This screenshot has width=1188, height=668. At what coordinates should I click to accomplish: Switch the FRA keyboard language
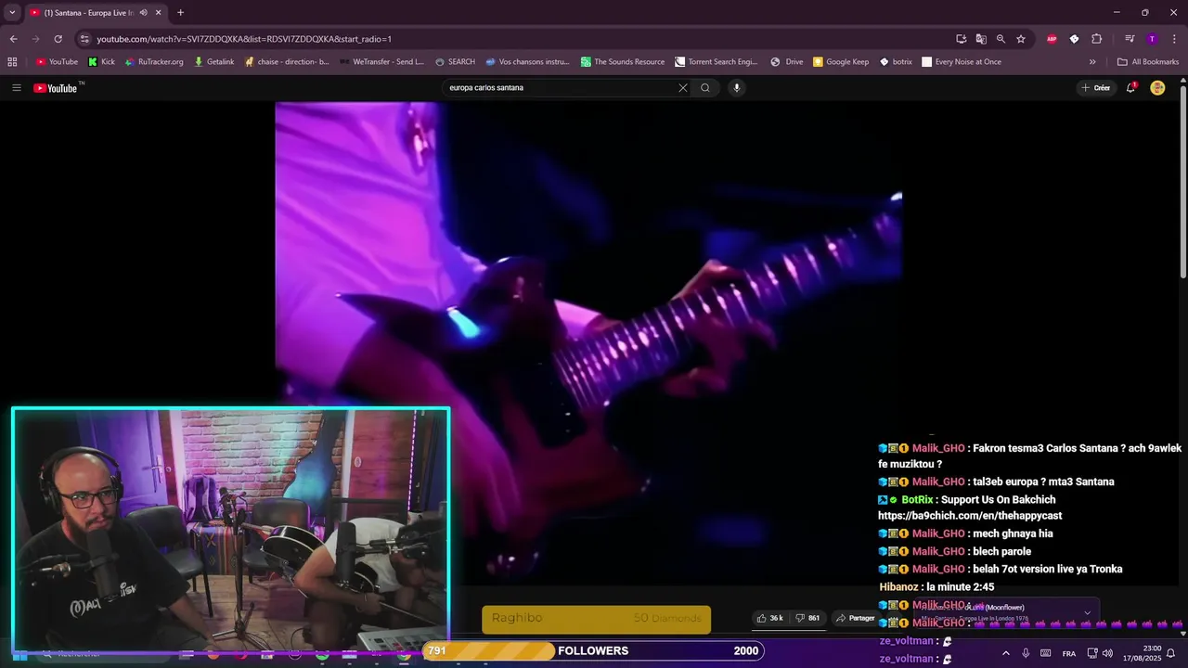pos(1069,653)
